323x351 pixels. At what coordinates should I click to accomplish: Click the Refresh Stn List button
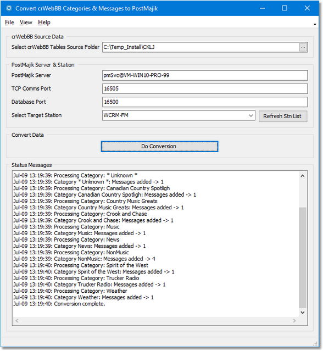point(283,116)
